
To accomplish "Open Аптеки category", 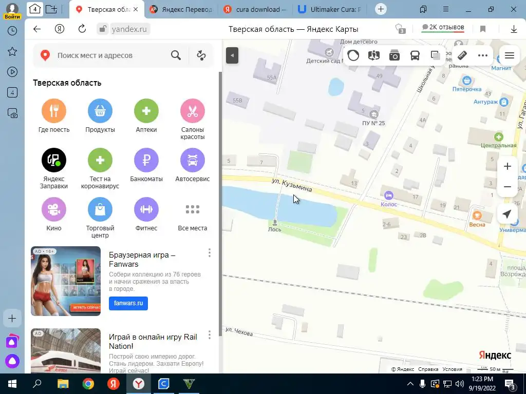I will [x=146, y=116].
